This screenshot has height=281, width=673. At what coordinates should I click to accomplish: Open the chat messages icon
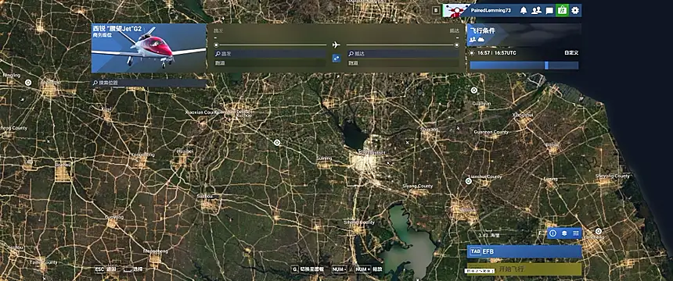click(549, 11)
